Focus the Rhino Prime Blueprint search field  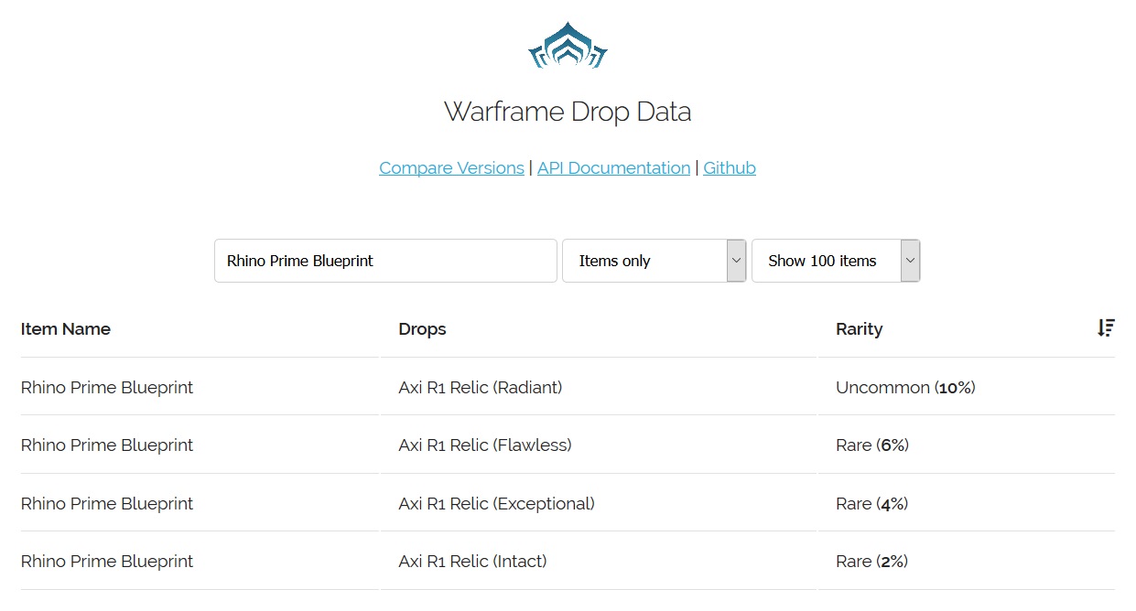[x=385, y=261]
